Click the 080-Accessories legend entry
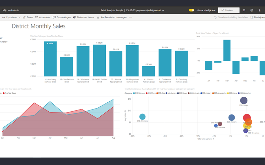The image size is (265, 165). (219, 93)
